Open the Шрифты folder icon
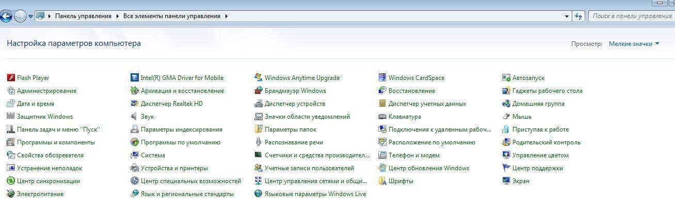The height and width of the screenshot is (211, 675). [382, 181]
